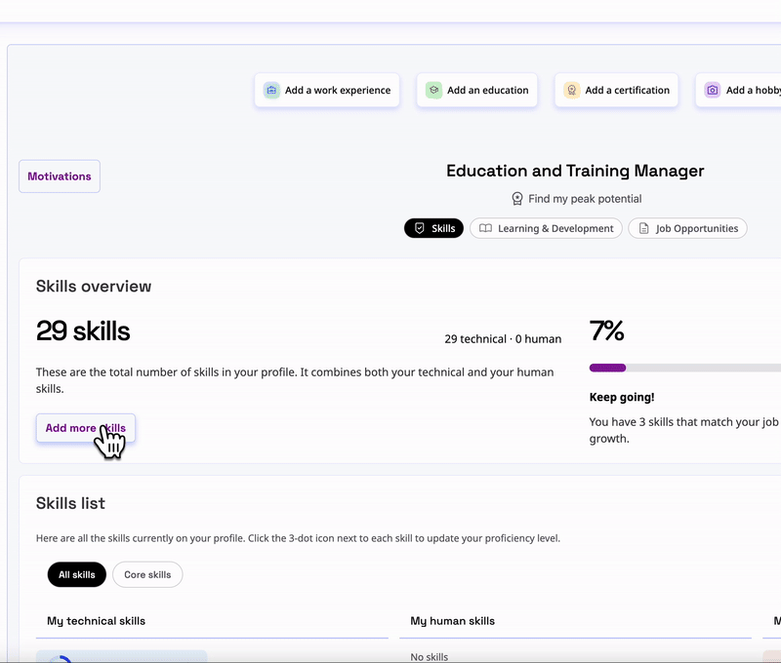Click the award ribbon icon on Add a certification
Screen dimensions: 781x663
572,91
